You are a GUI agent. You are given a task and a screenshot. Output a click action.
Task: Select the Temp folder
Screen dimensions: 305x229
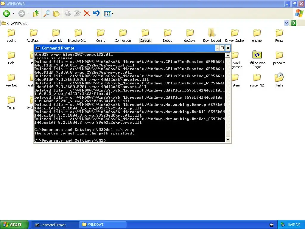pyautogui.click(x=11, y=103)
